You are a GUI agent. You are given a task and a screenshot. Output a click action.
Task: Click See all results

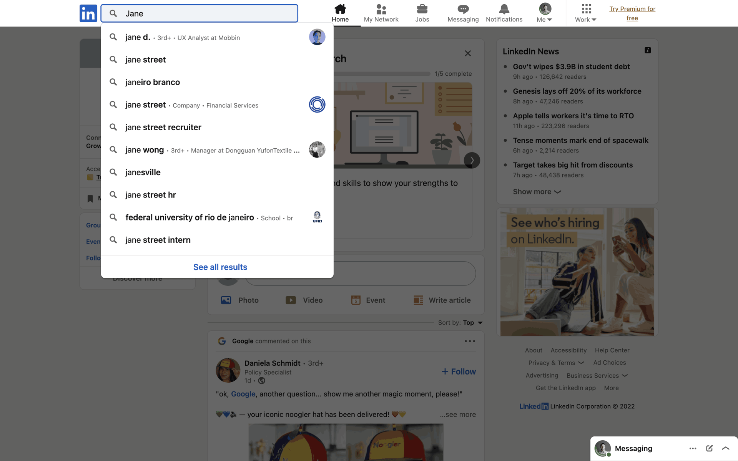[x=220, y=267]
